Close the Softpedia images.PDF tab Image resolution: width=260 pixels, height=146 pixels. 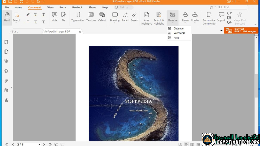coord(80,32)
